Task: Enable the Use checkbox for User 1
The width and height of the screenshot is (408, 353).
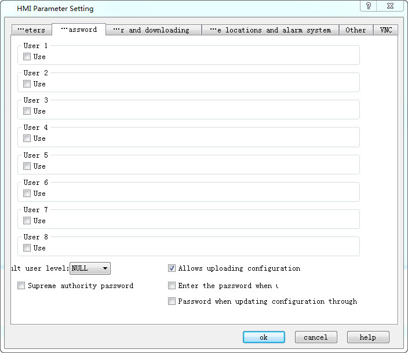Action: [x=27, y=56]
